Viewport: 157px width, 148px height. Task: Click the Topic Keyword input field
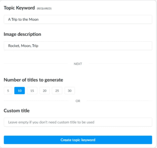78,19
